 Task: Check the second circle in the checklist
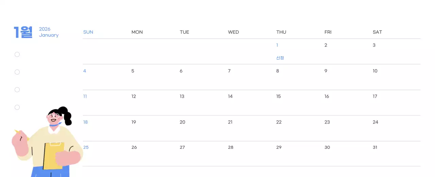point(17,72)
